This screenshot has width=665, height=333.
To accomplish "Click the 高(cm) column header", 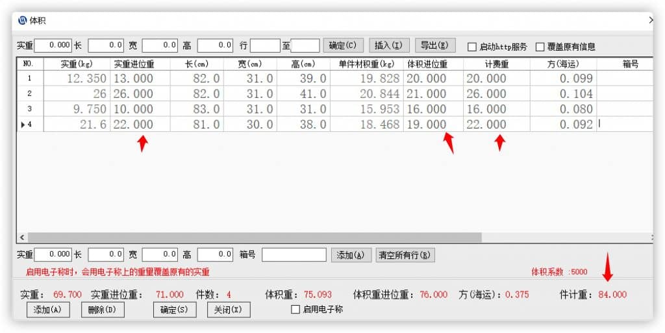I will [303, 64].
